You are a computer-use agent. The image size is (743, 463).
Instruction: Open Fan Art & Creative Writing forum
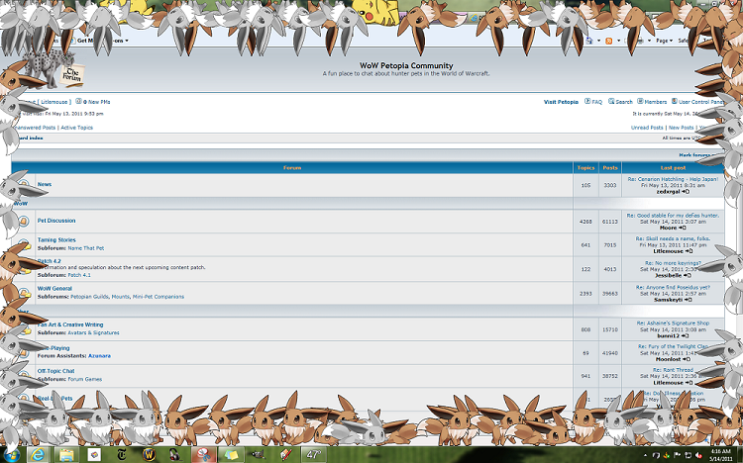pyautogui.click(x=70, y=324)
